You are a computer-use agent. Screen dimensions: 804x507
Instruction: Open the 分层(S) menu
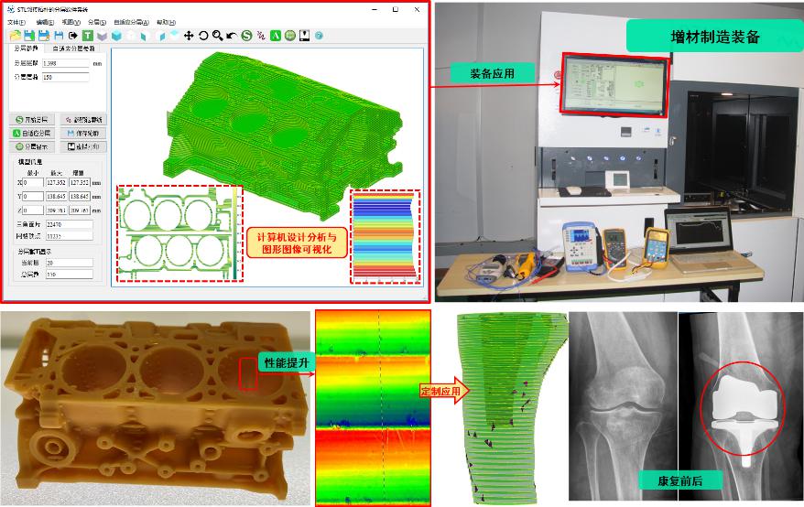[x=96, y=21]
